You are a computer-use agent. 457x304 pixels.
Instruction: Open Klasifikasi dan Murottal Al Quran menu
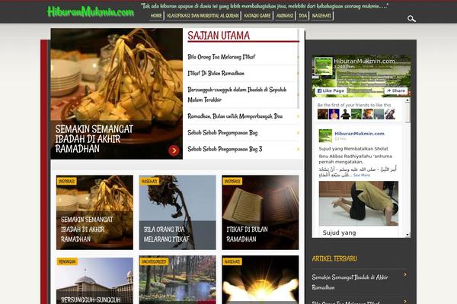pyautogui.click(x=203, y=16)
